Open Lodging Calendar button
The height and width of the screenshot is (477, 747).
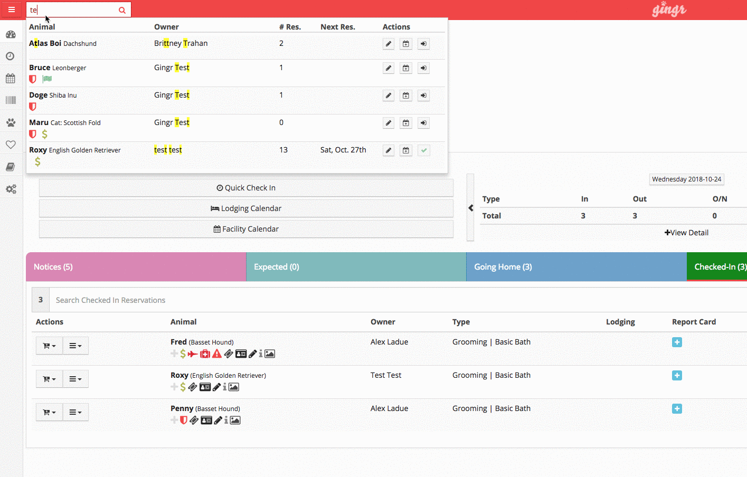click(x=246, y=208)
